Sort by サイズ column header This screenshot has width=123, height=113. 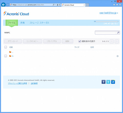click(x=77, y=47)
